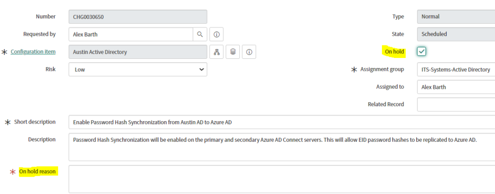Click the highlighted On hold reason label
Viewport: 495px width, 194px height.
pyautogui.click(x=38, y=171)
